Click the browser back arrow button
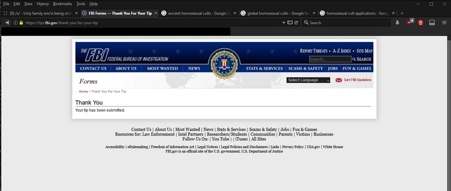The width and height of the screenshot is (451, 191). pyautogui.click(x=7, y=23)
